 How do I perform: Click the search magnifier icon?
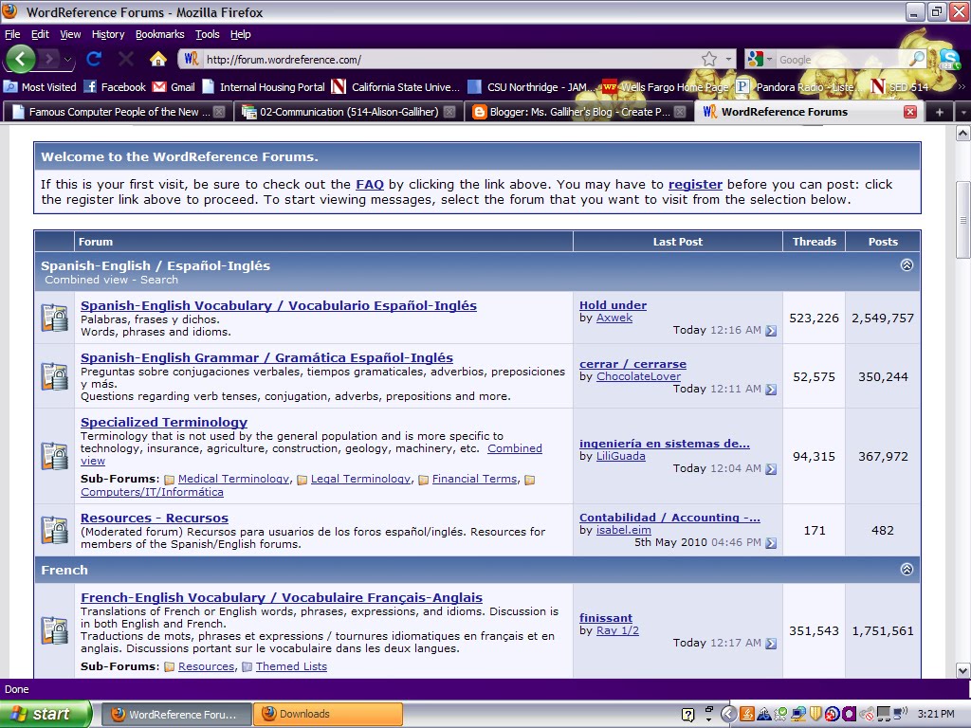point(916,60)
